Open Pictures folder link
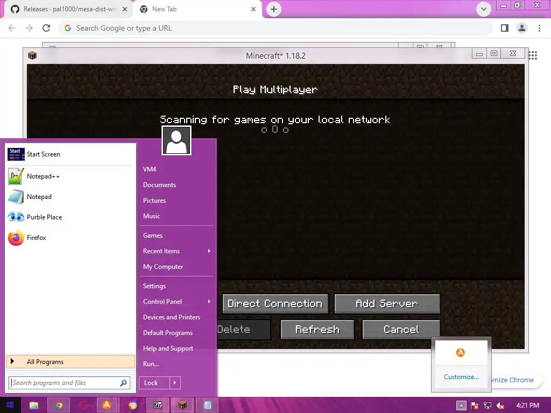Screen dimensions: 551x413 (x=154, y=201)
